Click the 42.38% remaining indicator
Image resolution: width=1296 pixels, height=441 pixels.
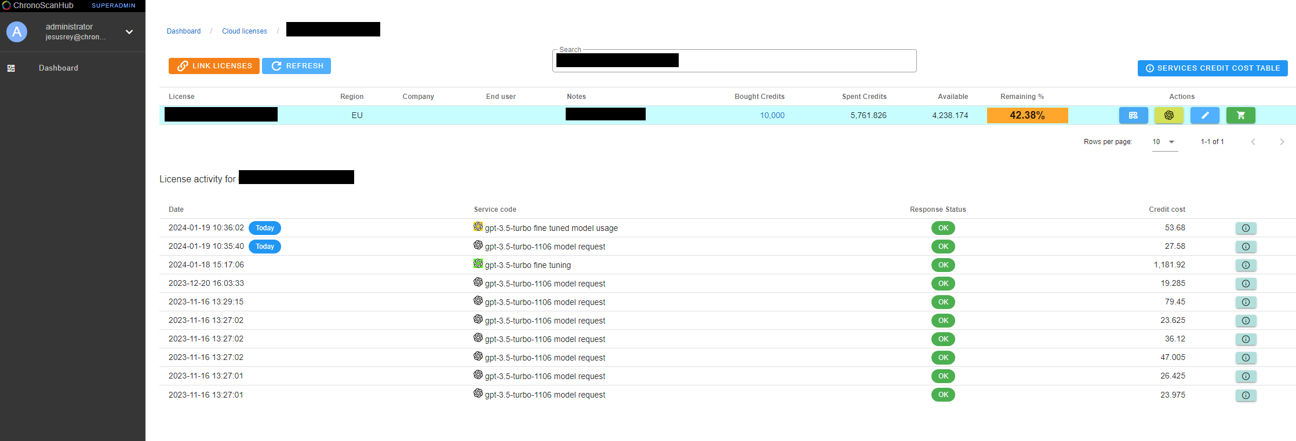click(x=1027, y=115)
